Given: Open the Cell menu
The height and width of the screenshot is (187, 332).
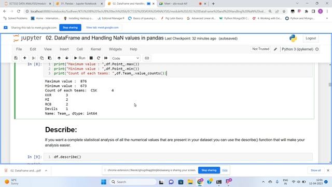Looking at the screenshot, I should (x=79, y=49).
